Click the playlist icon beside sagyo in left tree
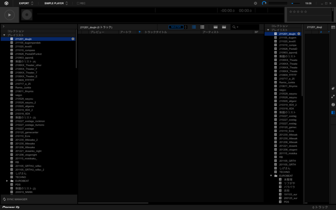This screenshot has height=210, width=336. pos(12,95)
